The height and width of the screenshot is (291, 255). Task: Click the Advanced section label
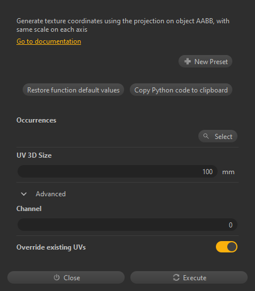point(50,194)
